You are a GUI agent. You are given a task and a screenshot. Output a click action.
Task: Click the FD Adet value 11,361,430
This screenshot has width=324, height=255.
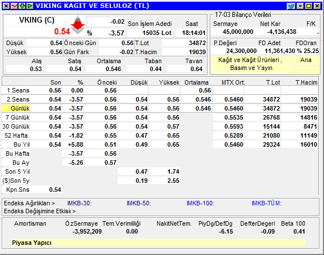pyautogui.click(x=280, y=51)
